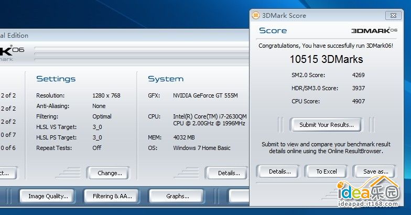Image resolution: width=411 pixels, height=215 pixels.
Task: Click the 3DMARK06 logo in Score panel
Action: [x=374, y=30]
